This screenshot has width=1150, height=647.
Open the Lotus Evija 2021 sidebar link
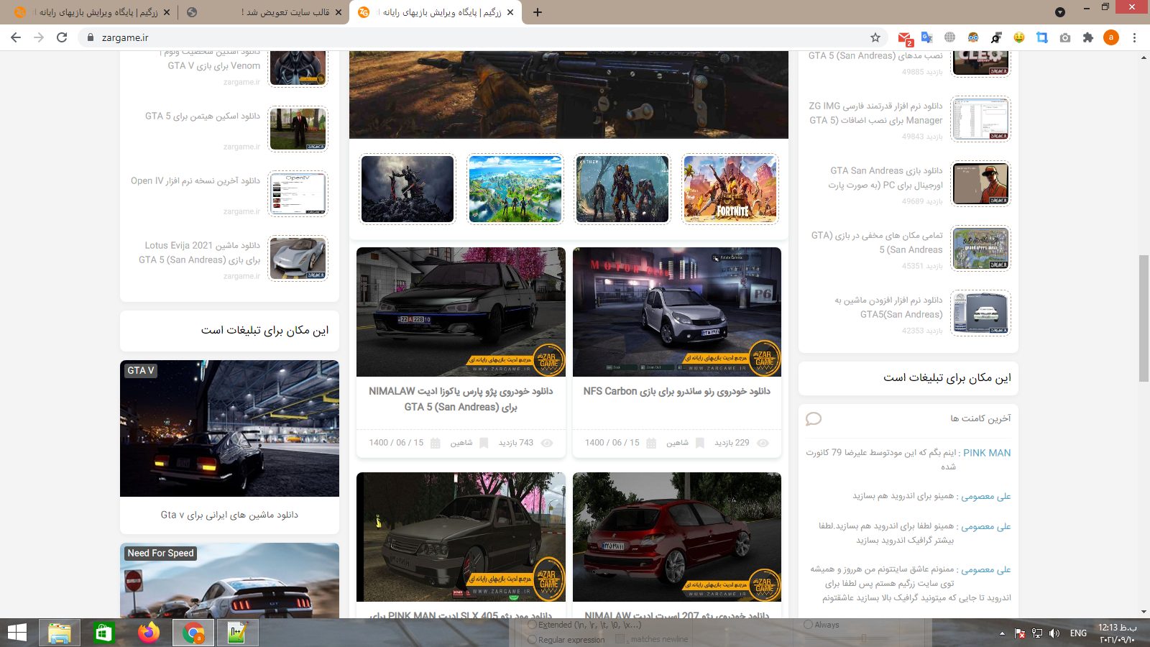tap(199, 252)
